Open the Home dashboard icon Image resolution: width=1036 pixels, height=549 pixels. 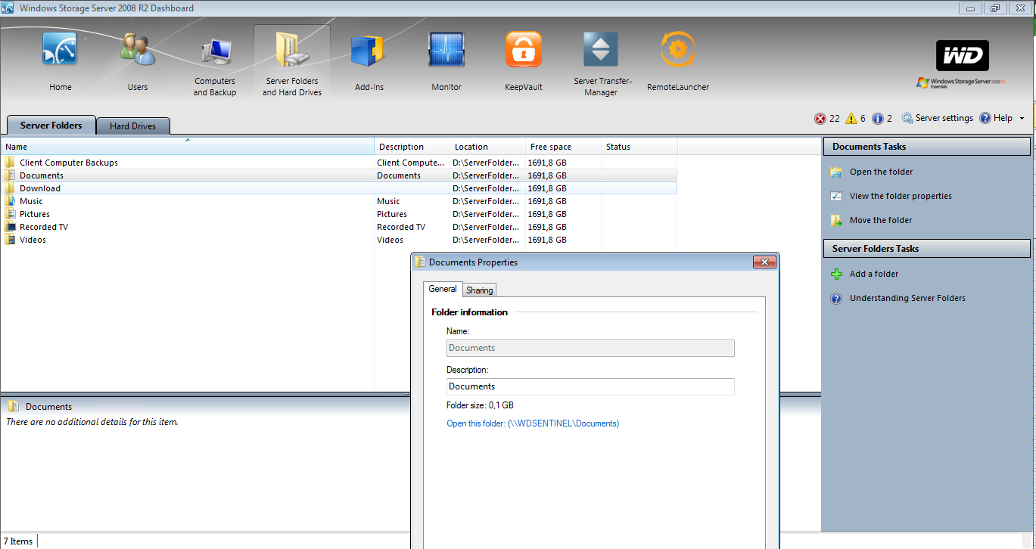pyautogui.click(x=61, y=50)
